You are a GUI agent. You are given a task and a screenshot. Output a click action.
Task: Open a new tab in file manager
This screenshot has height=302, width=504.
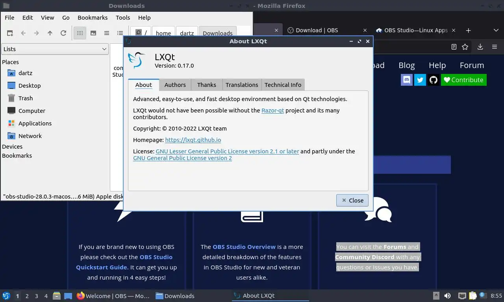[10, 33]
